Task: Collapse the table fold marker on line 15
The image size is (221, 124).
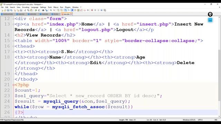Action: pos(13,41)
